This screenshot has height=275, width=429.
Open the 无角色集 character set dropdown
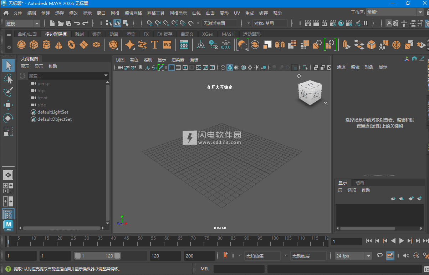click(x=262, y=256)
